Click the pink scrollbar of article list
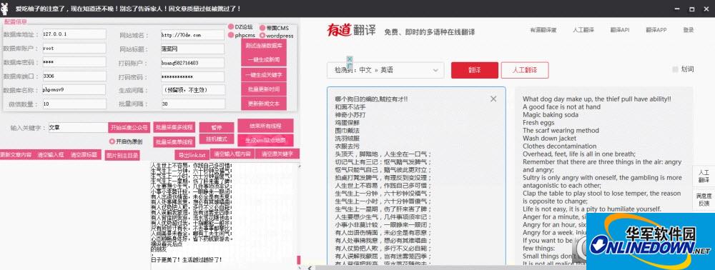 point(299,260)
